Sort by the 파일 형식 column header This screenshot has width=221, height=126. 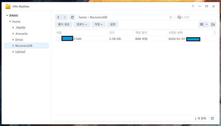(150, 33)
